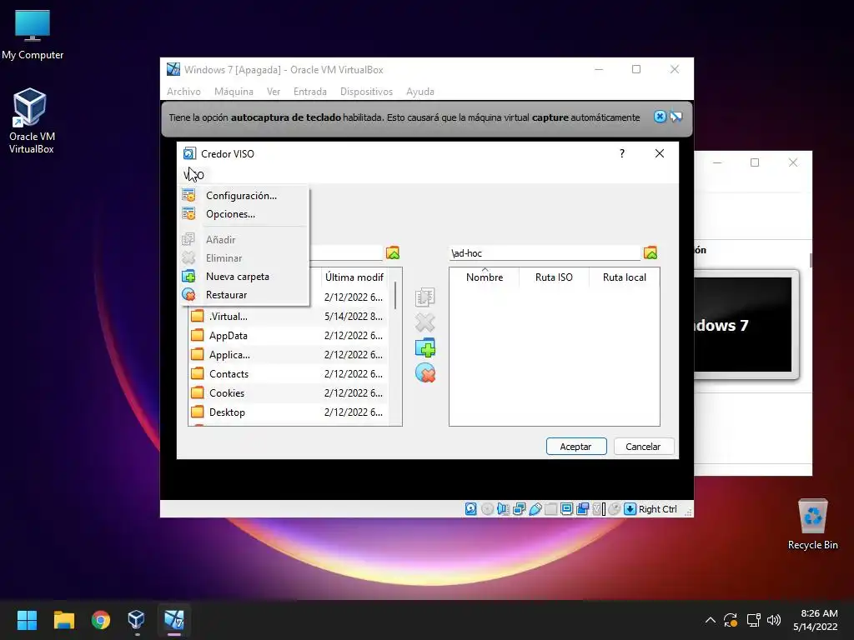The height and width of the screenshot is (640, 854).
Task: Click the Windows 7 VM taskbar icon
Action: pyautogui.click(x=173, y=619)
